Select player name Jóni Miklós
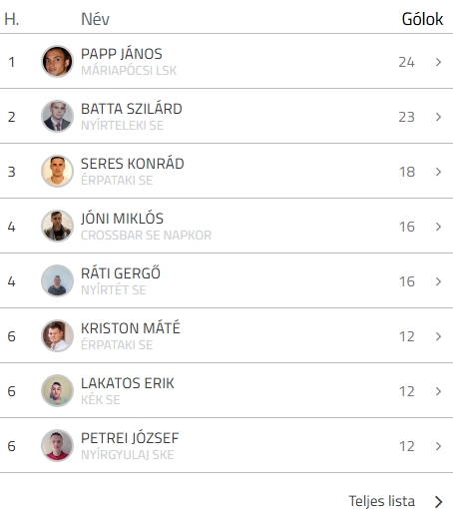 122,219
